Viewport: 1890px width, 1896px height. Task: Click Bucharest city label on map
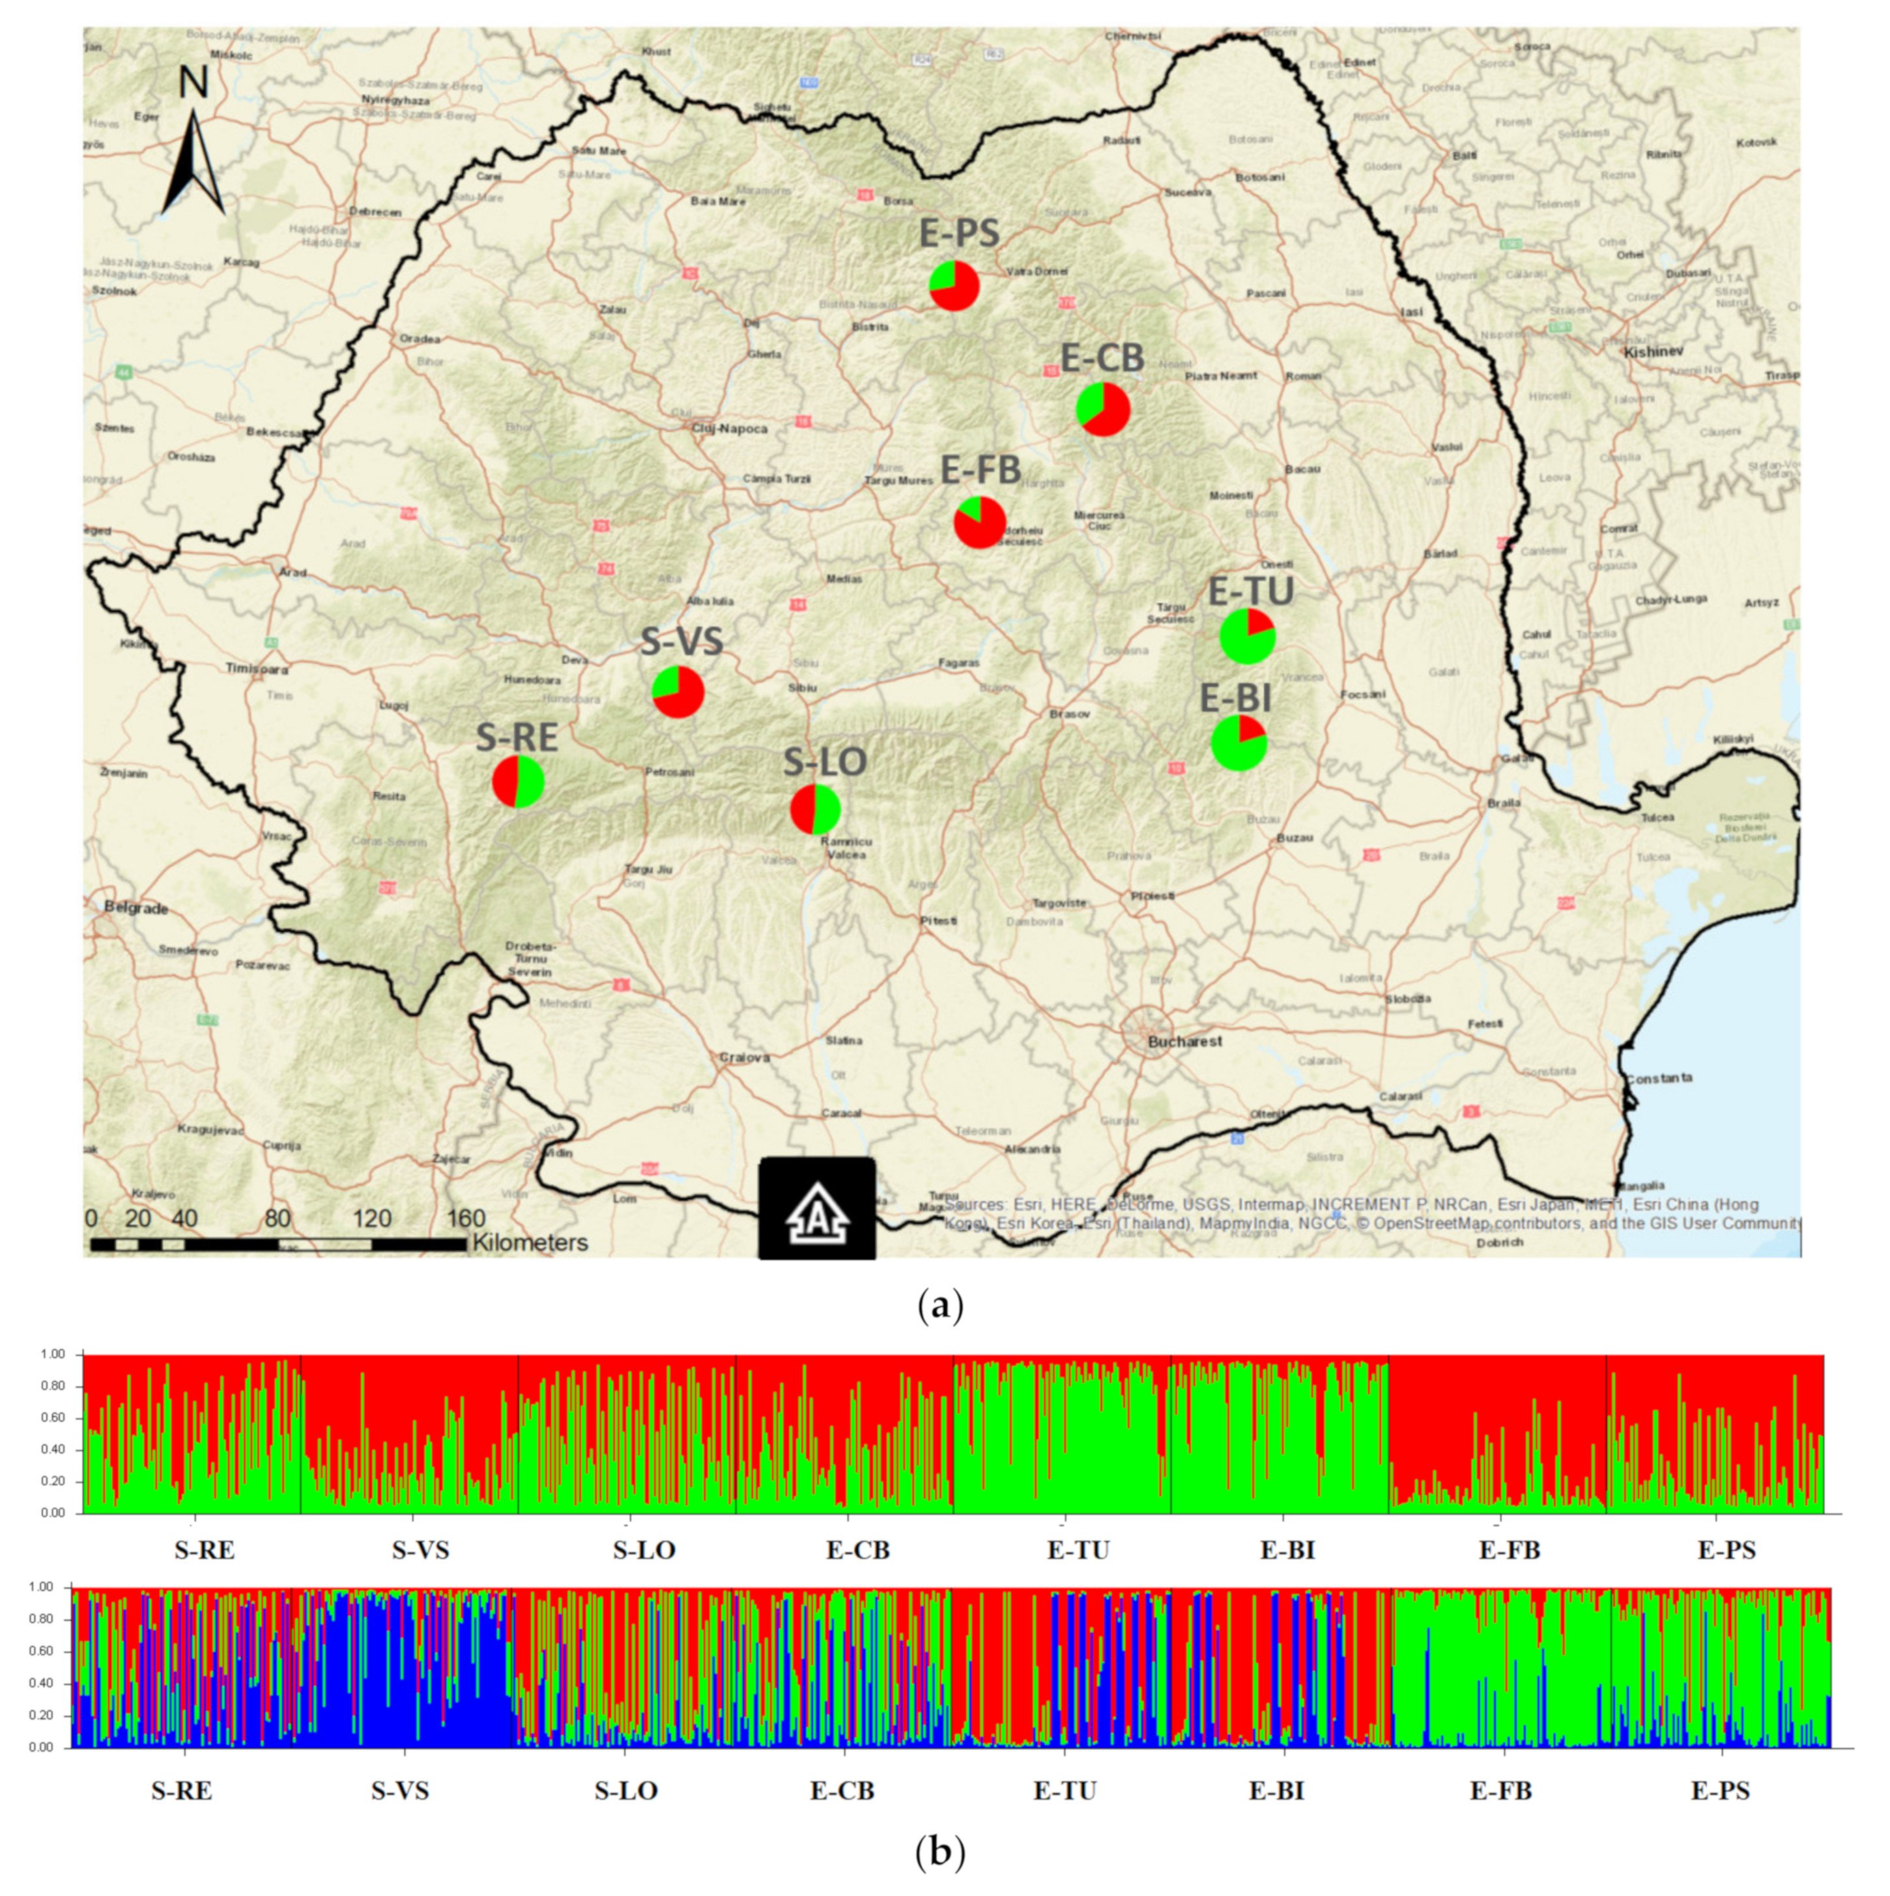[1185, 1042]
